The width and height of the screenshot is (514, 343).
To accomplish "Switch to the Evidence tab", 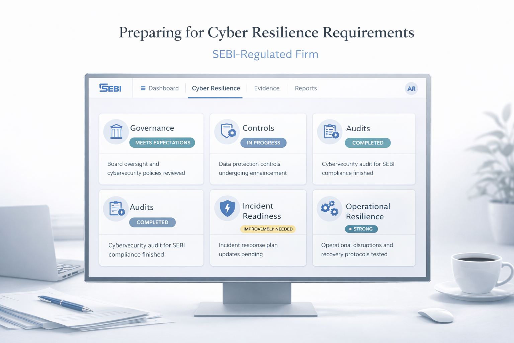I will 267,88.
